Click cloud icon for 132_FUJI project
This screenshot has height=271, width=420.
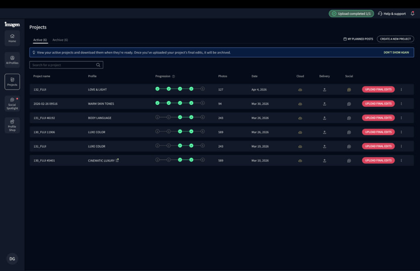(x=300, y=90)
